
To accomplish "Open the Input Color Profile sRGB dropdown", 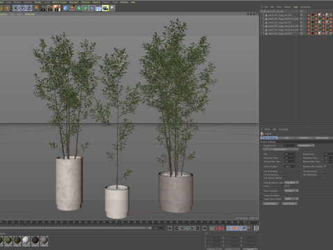I will pos(291,199).
